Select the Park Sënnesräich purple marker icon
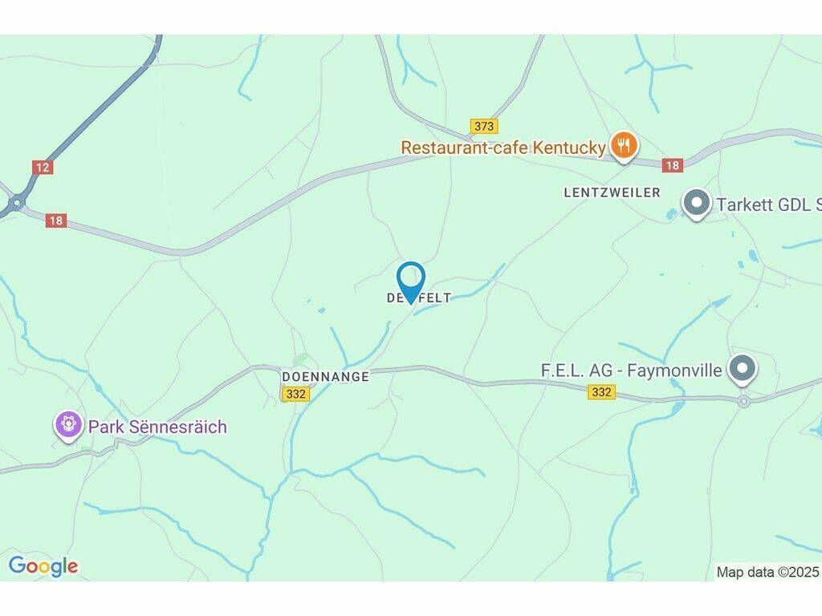This screenshot has height=616, width=822. [x=69, y=425]
